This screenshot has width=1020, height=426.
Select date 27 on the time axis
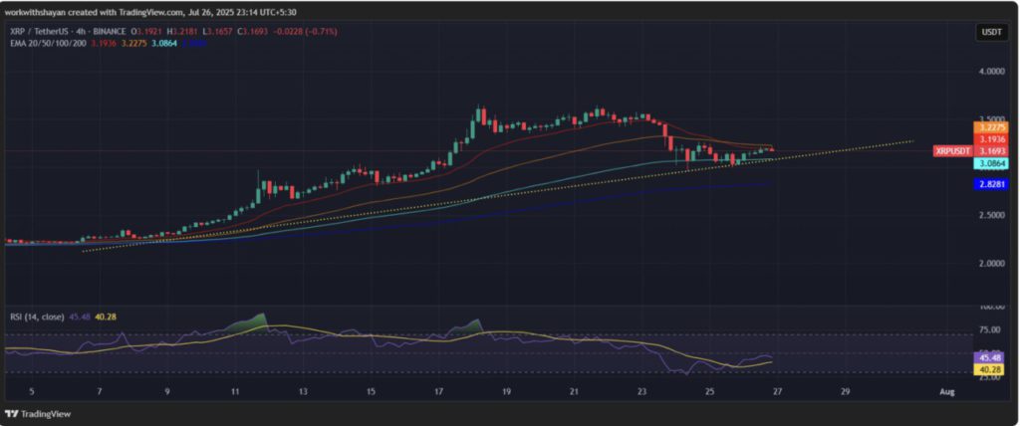776,392
